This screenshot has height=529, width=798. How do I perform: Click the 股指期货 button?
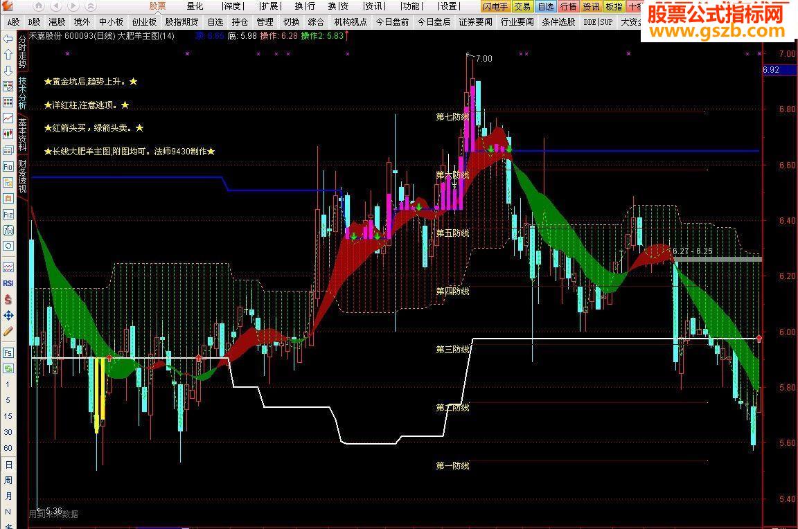coord(181,22)
